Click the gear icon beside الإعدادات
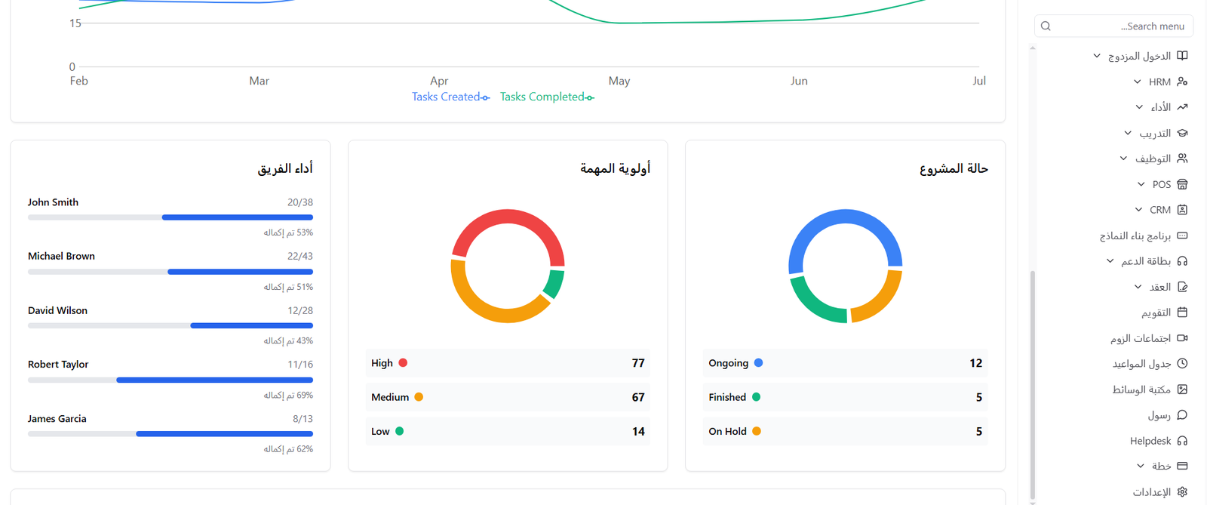Image resolution: width=1207 pixels, height=505 pixels. (1182, 492)
